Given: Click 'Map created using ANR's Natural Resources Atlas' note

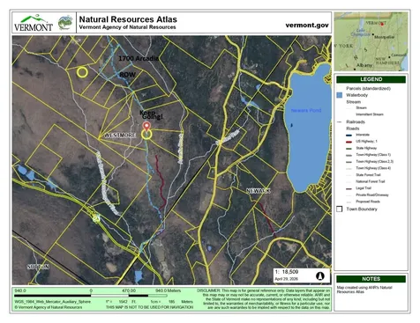Looking at the screenshot, I should (x=364, y=290).
